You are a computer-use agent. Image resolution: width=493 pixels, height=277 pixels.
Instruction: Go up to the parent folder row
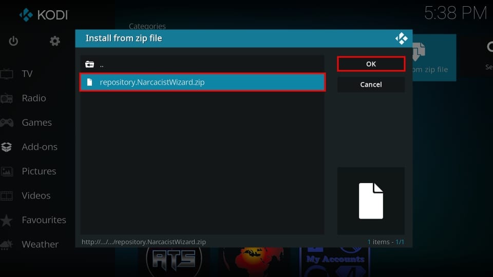pos(202,65)
